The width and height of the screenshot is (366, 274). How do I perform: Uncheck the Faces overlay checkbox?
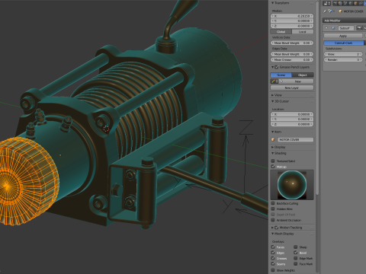tap(273, 247)
